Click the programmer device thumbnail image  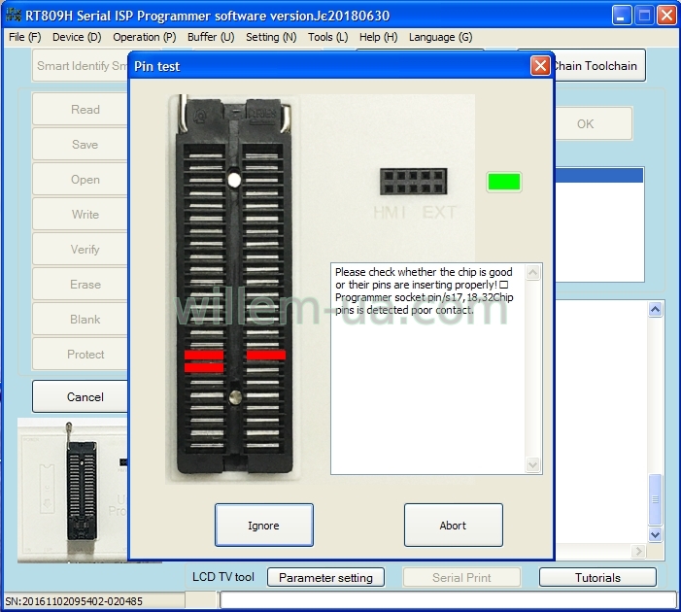tap(73, 491)
